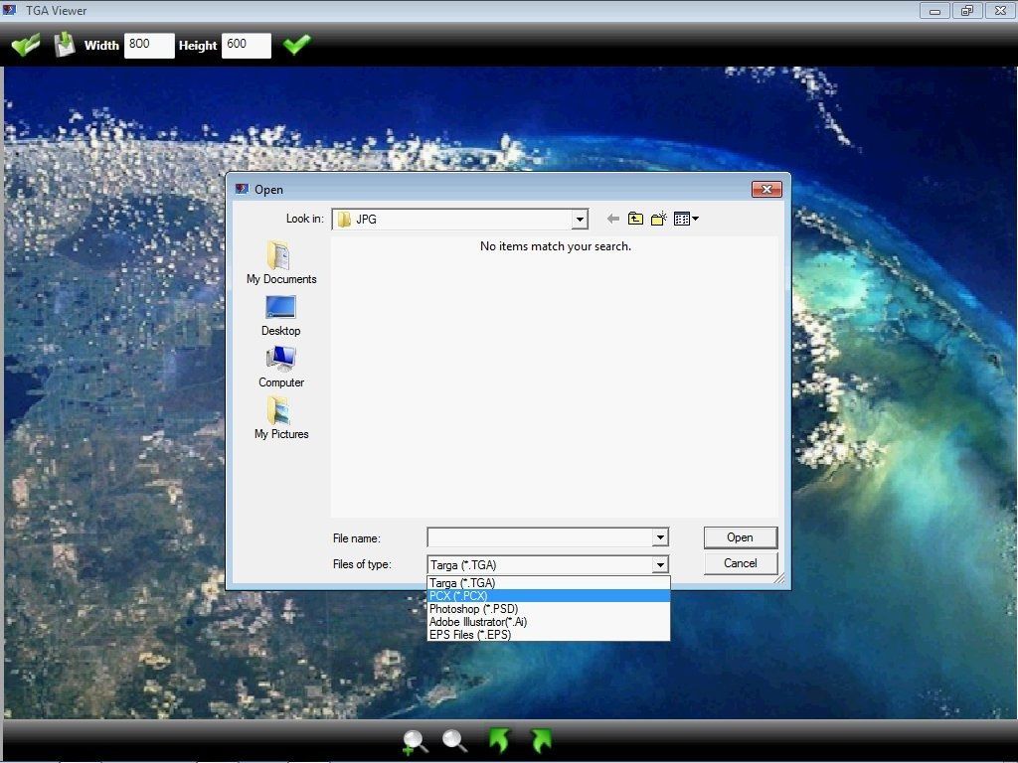Rotate the image right with green arrow
This screenshot has height=763, width=1018.
(540, 740)
